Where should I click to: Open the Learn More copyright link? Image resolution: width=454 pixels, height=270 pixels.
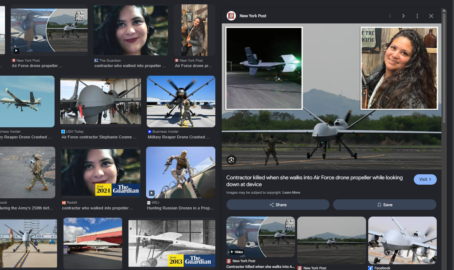point(291,193)
